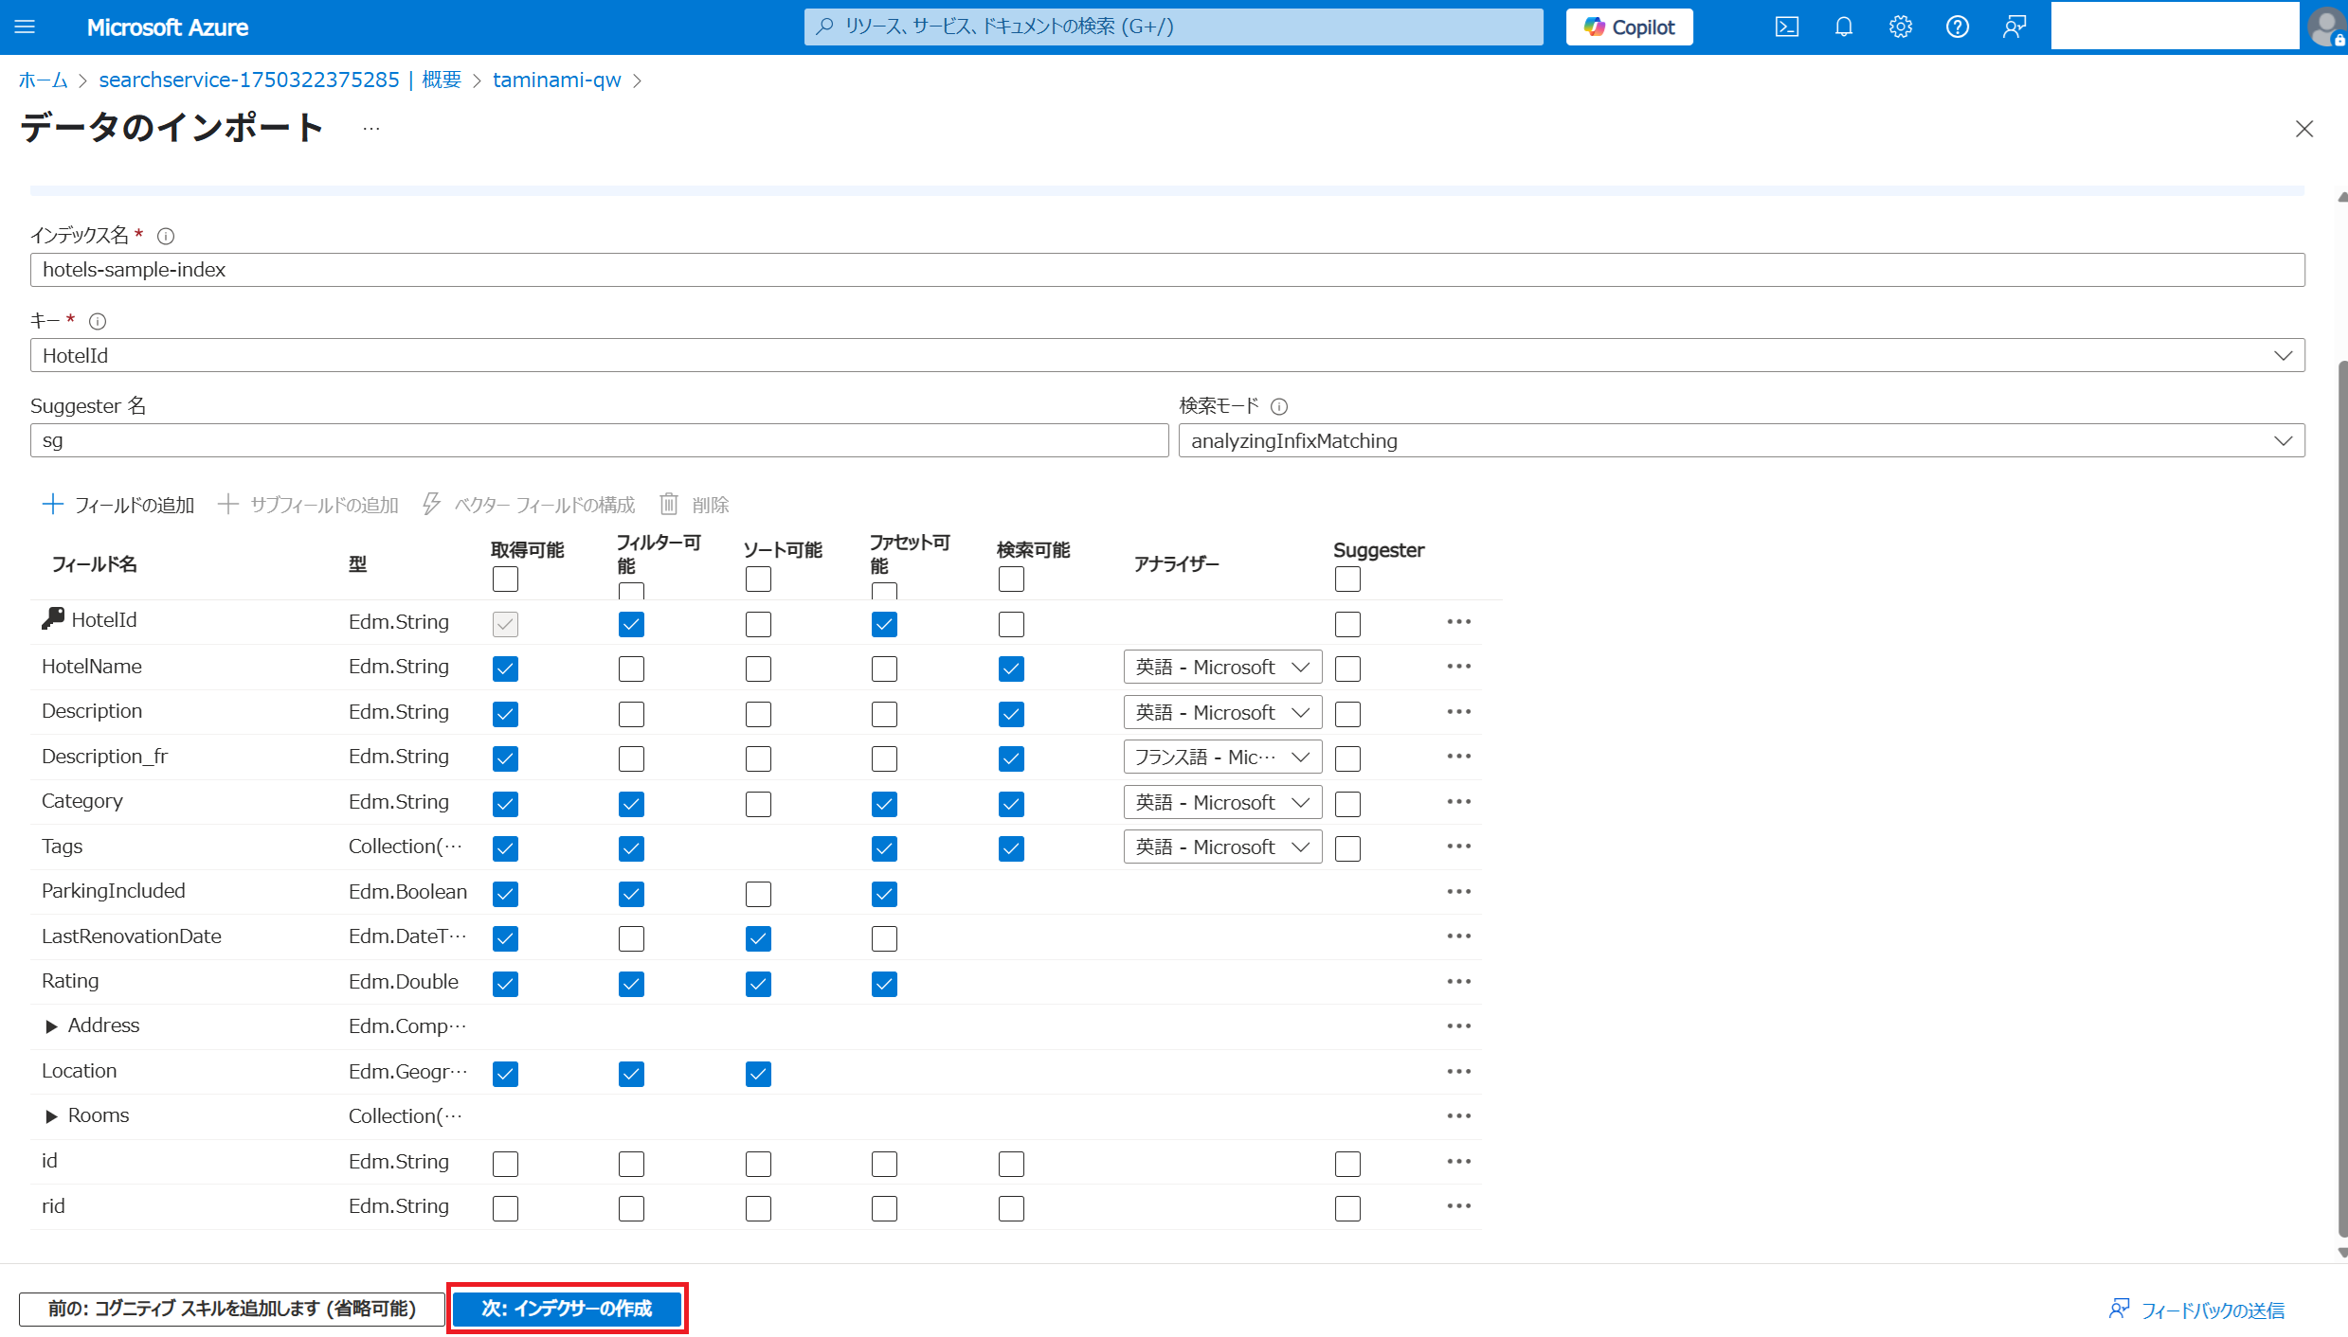Open the analyzer dropdown for Description_fr

tap(1222, 758)
